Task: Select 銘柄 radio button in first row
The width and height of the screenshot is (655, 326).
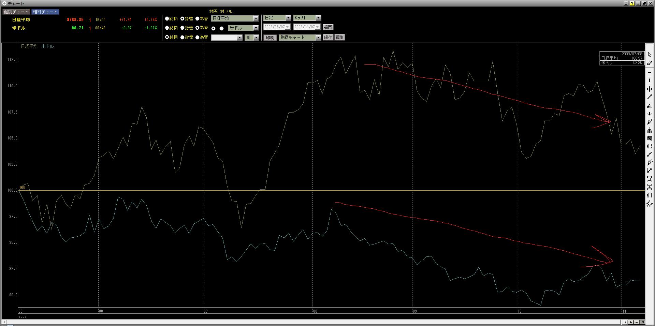Action: coord(167,19)
